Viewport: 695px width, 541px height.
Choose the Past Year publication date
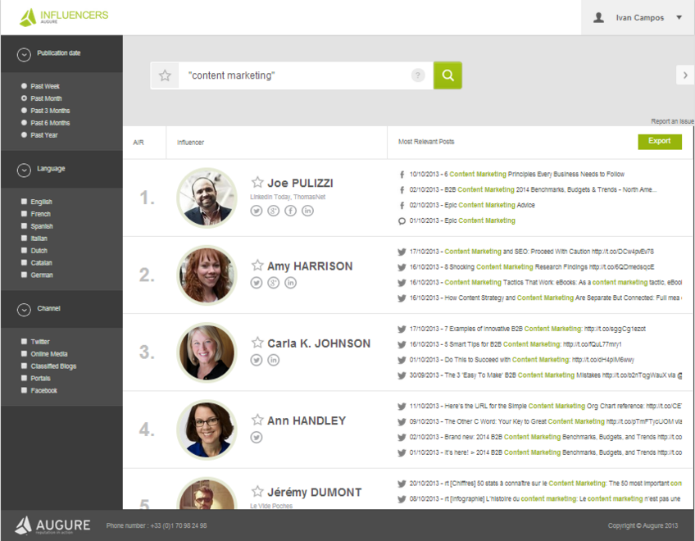click(x=25, y=135)
